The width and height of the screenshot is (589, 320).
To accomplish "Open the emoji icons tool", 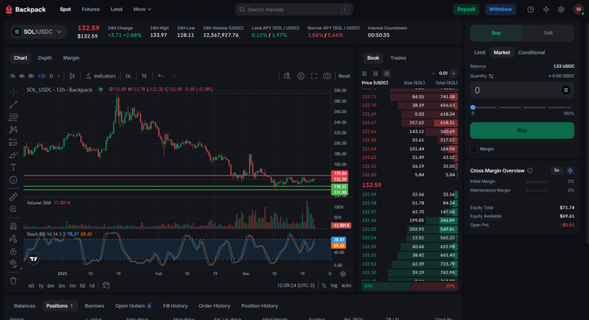I will click(13, 180).
